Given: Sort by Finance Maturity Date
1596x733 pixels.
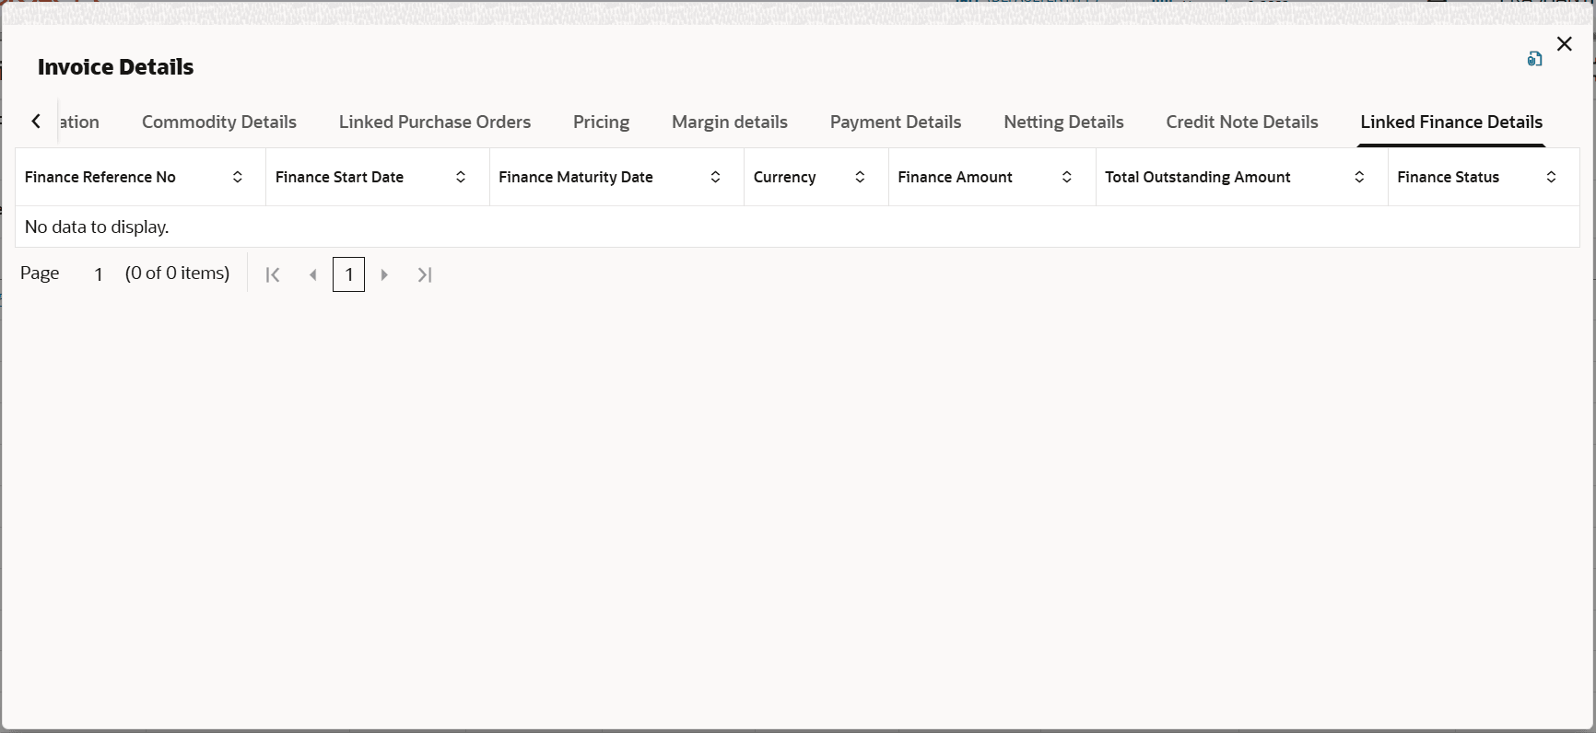Looking at the screenshot, I should (715, 177).
